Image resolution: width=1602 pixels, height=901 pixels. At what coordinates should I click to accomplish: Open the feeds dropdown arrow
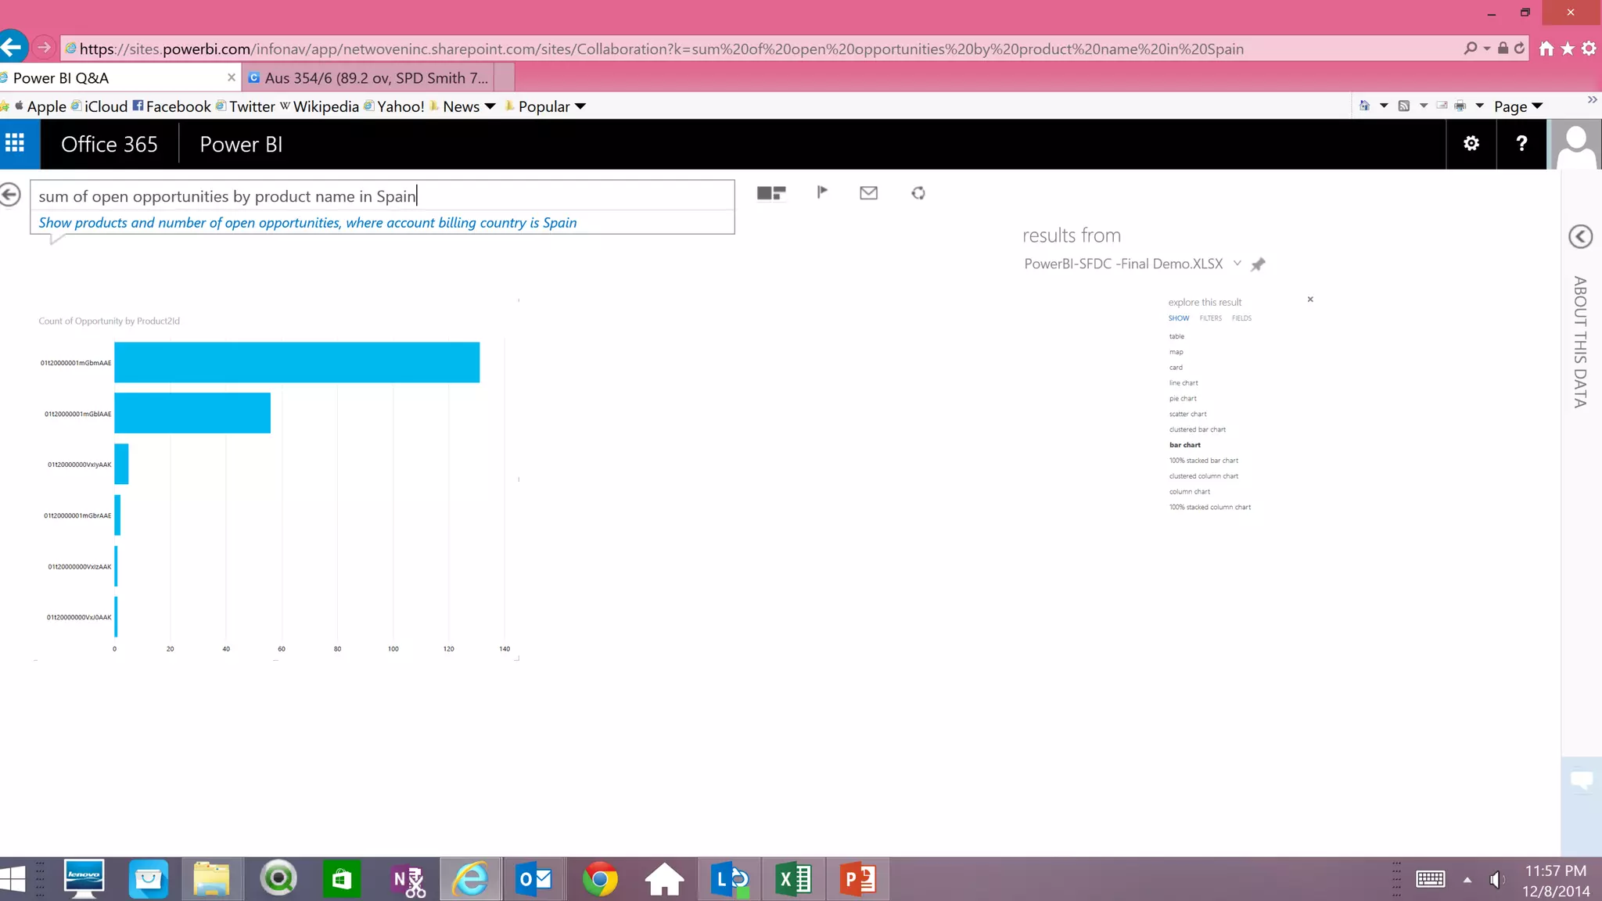coord(1424,106)
